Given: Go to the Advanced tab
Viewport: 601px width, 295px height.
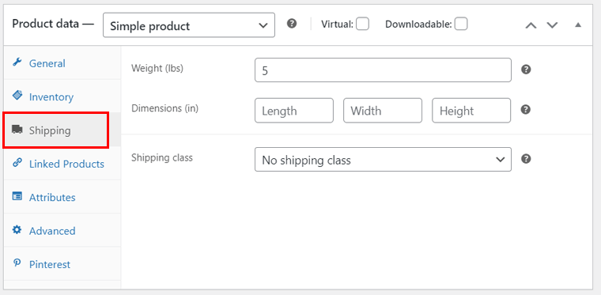Looking at the screenshot, I should tap(62, 231).
